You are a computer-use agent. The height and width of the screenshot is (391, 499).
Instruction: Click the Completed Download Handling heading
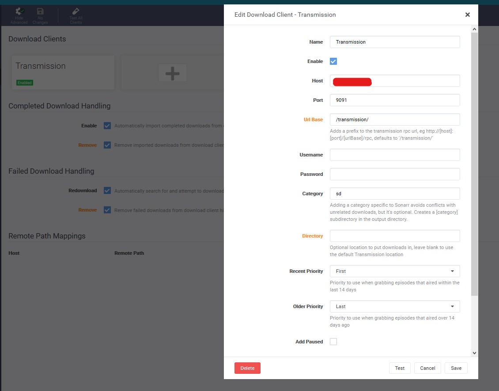tap(60, 106)
